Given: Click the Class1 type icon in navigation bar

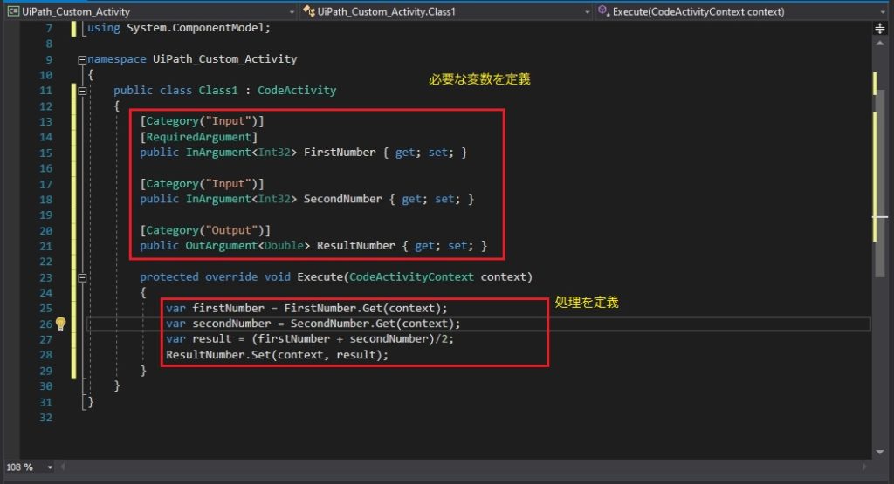Looking at the screenshot, I should [x=309, y=11].
